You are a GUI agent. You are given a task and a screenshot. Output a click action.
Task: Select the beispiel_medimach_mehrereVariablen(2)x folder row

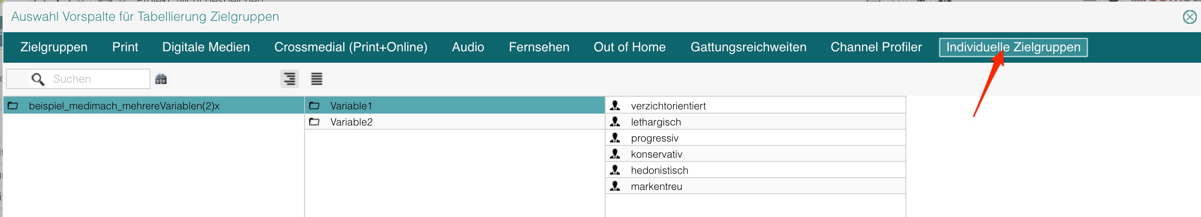124,106
